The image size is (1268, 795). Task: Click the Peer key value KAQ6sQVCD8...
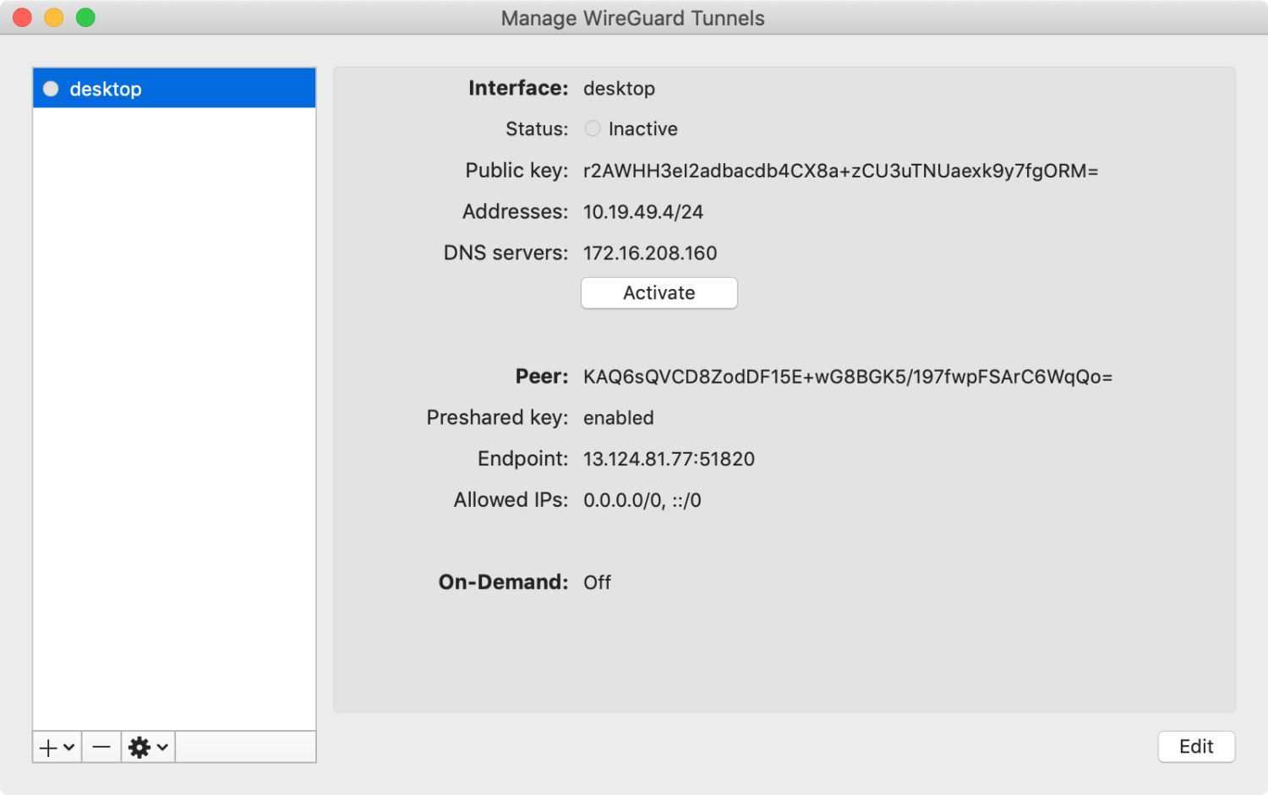point(848,377)
